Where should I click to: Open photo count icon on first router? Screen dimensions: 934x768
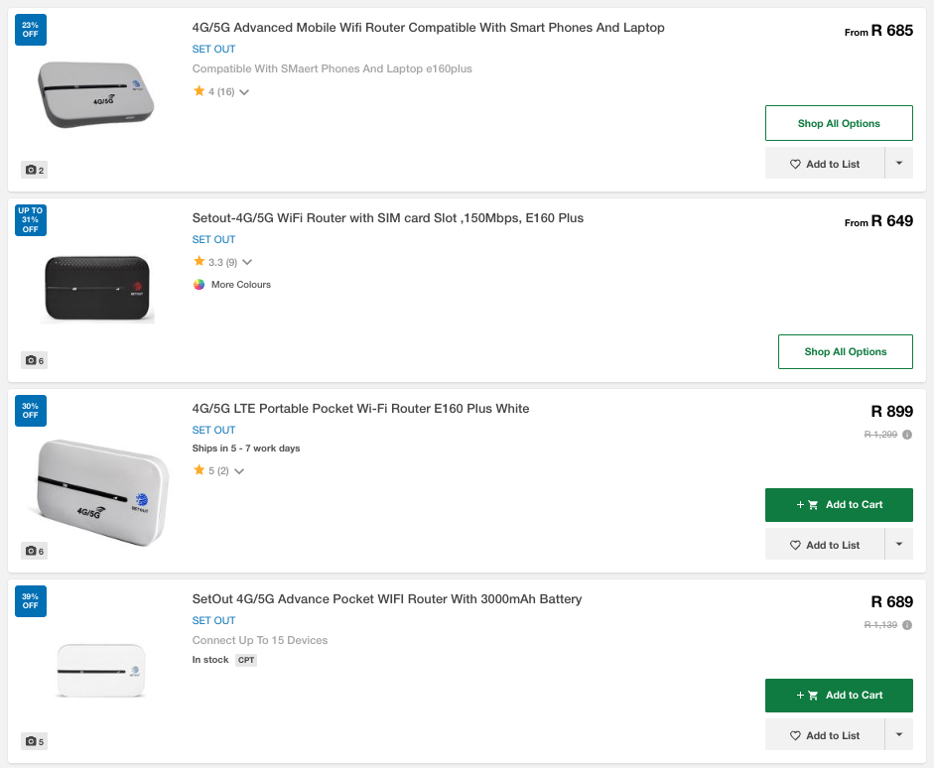tap(34, 170)
